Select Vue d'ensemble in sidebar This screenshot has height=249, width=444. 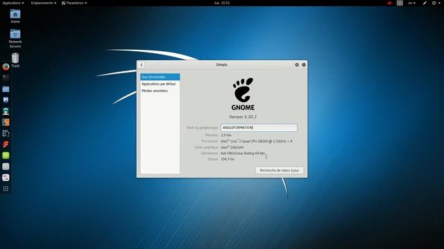pyautogui.click(x=160, y=77)
